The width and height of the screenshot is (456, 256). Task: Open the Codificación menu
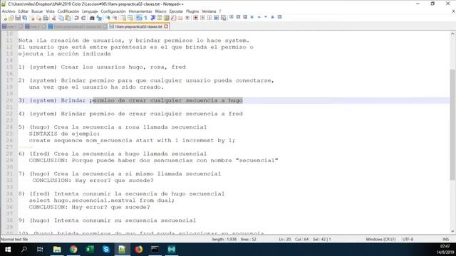tap(68, 11)
